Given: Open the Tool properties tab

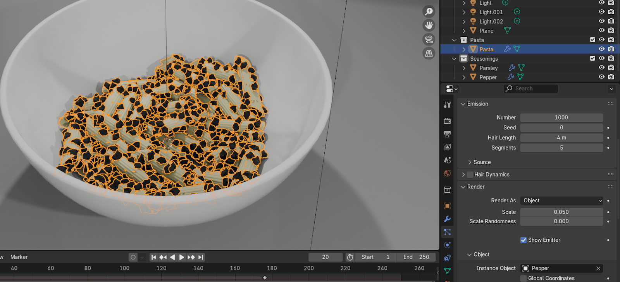Looking at the screenshot, I should point(447,105).
